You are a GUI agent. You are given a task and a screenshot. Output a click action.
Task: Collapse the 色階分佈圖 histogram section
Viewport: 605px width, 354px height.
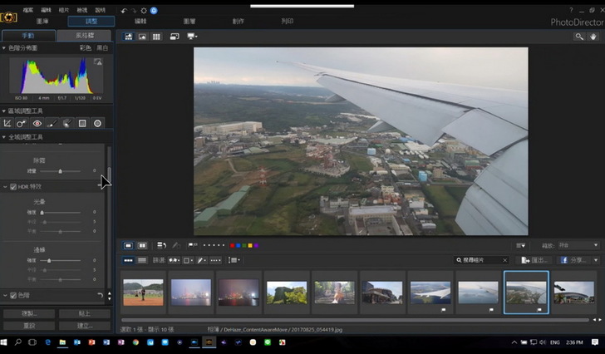[4, 48]
